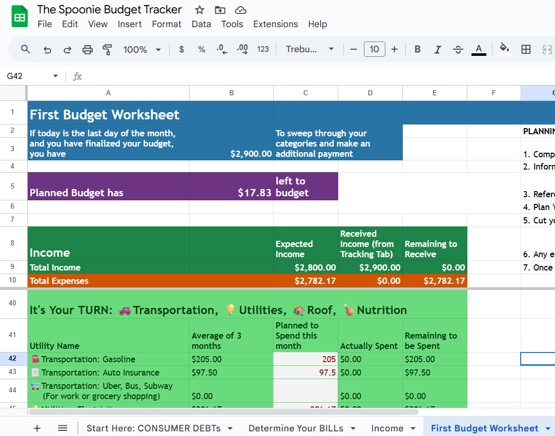Click the redo arrow icon
Screen dimensions: 555x436
(67, 50)
